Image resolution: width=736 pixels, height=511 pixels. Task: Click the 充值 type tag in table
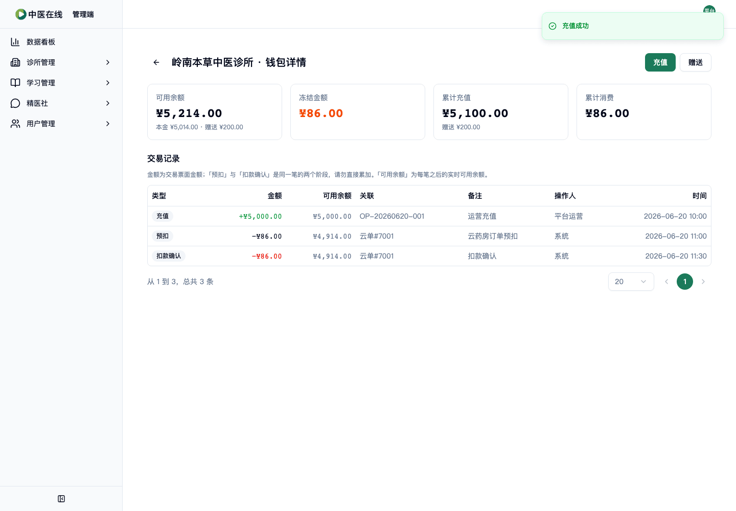point(163,216)
